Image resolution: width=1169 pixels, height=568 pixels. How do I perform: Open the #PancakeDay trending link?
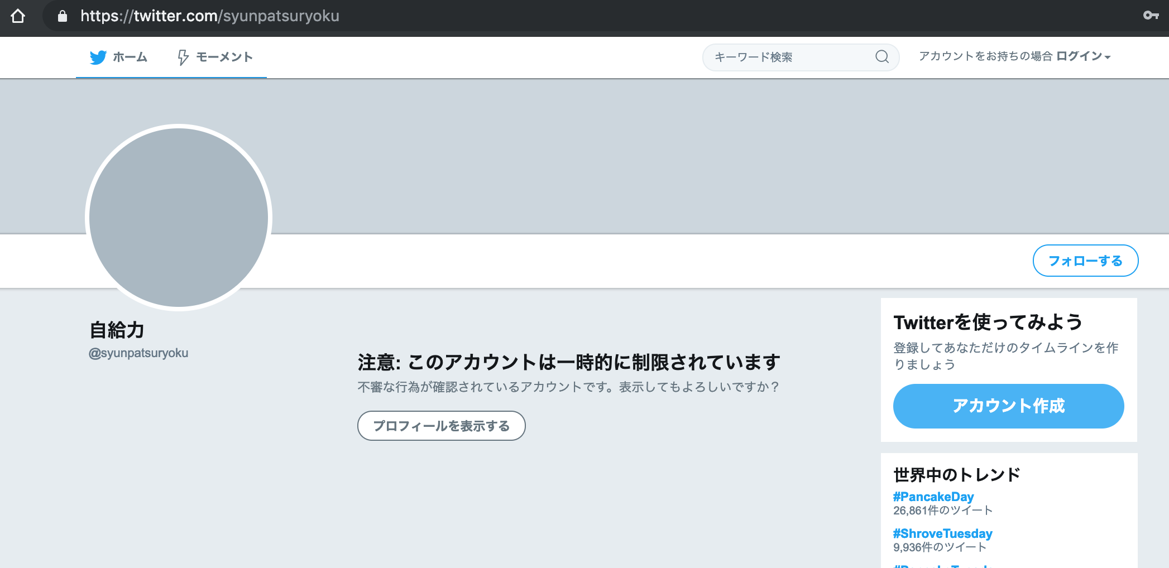933,496
